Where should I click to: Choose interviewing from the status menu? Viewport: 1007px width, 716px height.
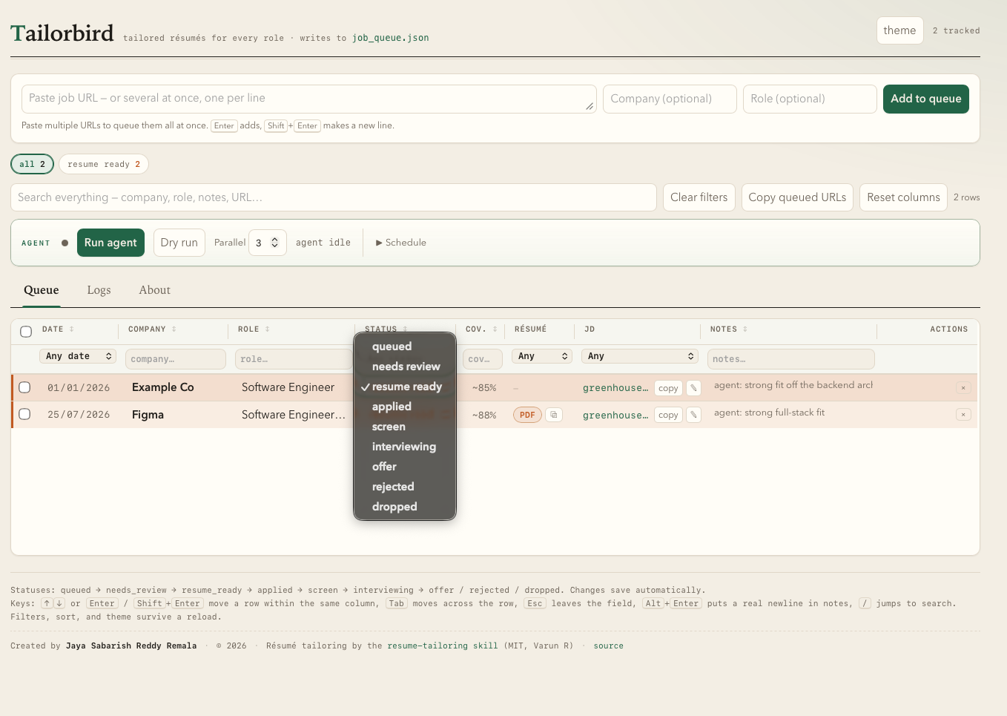(x=405, y=447)
